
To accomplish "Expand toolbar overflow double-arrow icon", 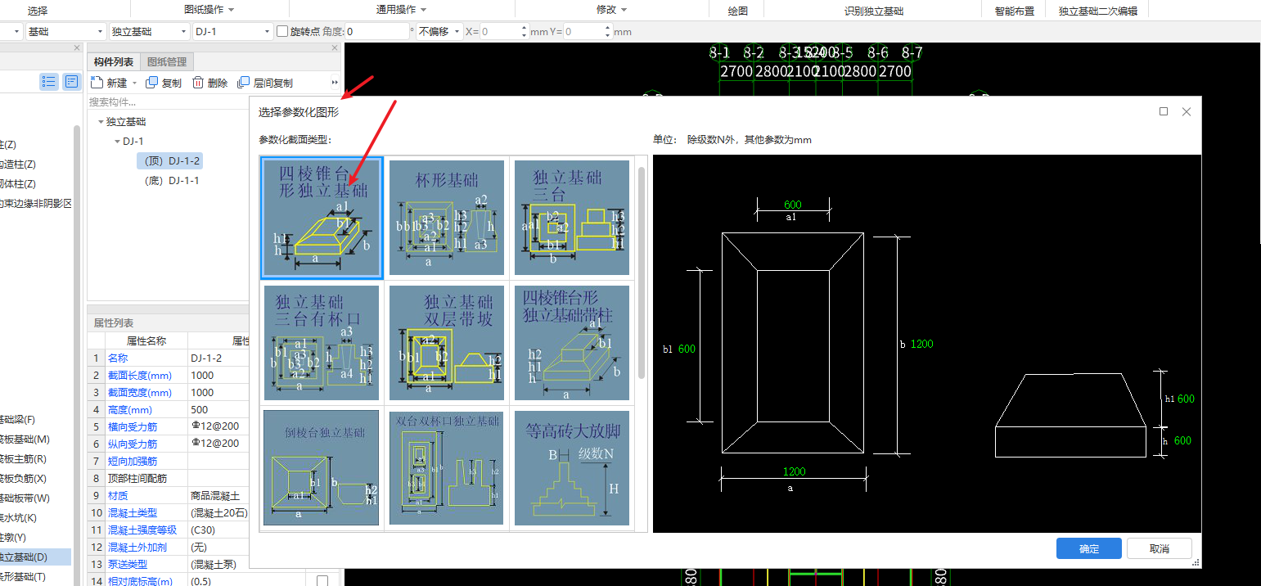I will coord(335,83).
